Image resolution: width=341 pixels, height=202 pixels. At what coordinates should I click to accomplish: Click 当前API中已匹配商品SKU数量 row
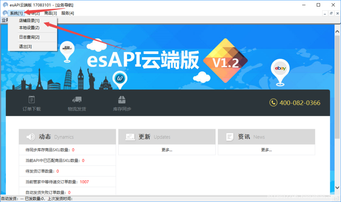pyautogui.click(x=67, y=160)
